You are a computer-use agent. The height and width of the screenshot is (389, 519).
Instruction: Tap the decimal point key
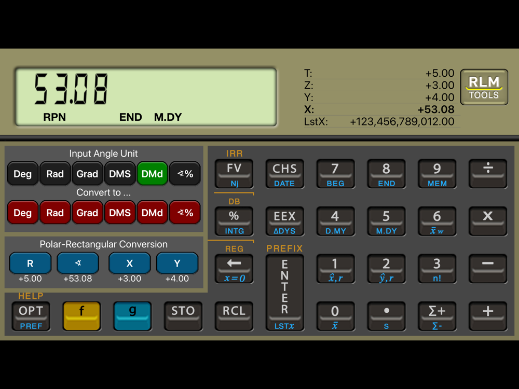(386, 316)
